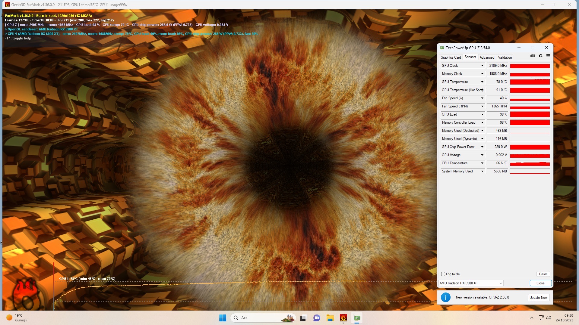Switch to the Graphics Card tab
This screenshot has width=579, height=325.
tap(451, 57)
